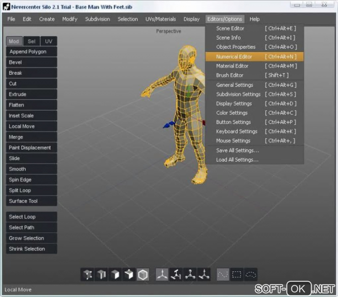The width and height of the screenshot is (338, 297).
Task: Click the Grow Selection button
Action: tap(31, 238)
